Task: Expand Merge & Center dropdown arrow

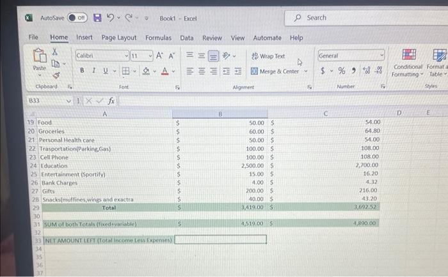Action: click(306, 71)
